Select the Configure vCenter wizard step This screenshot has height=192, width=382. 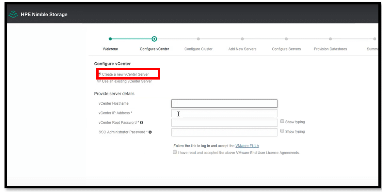click(154, 49)
